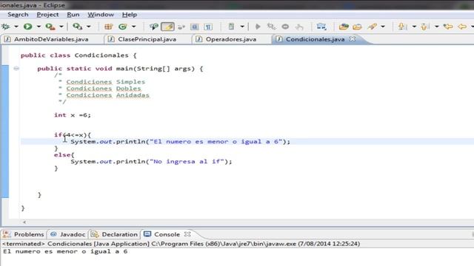Click the 'public class Condicionales {' line
The image size is (474, 266).
79,55
